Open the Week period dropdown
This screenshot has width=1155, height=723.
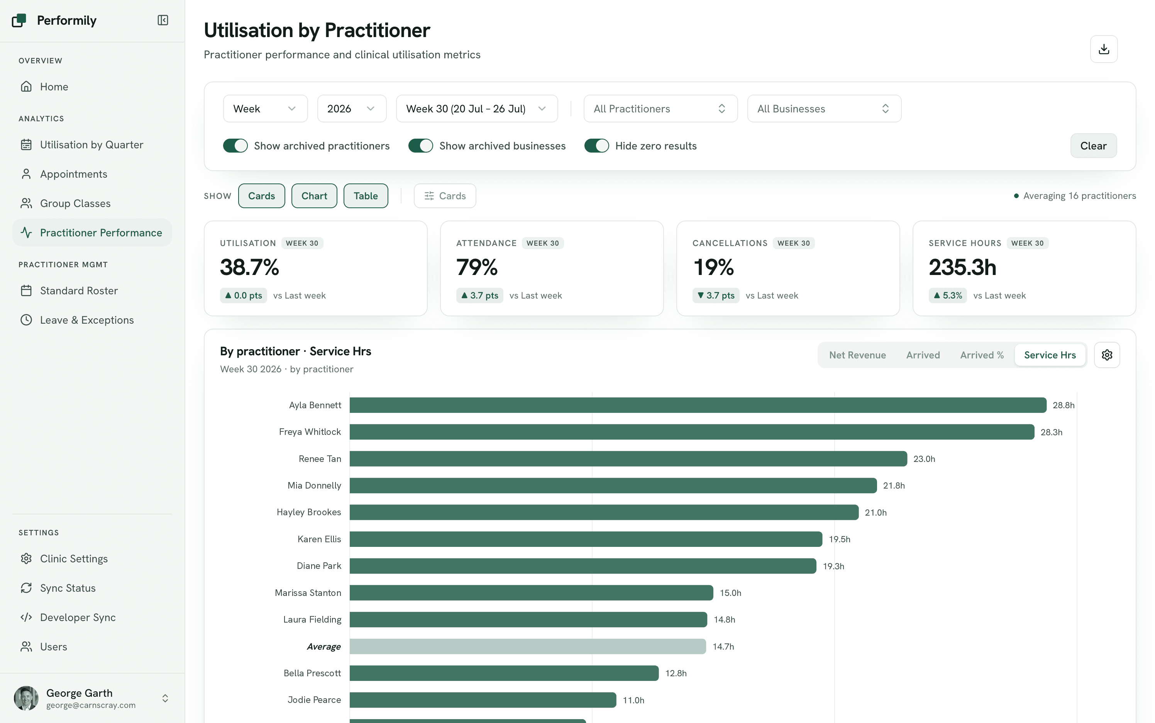265,109
